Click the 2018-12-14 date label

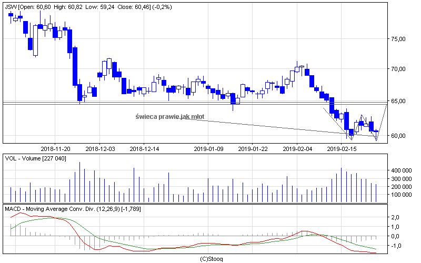point(144,149)
